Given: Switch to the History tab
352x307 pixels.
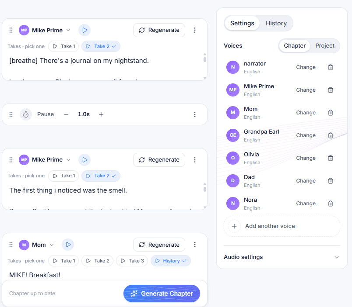Looking at the screenshot, I should [276, 23].
